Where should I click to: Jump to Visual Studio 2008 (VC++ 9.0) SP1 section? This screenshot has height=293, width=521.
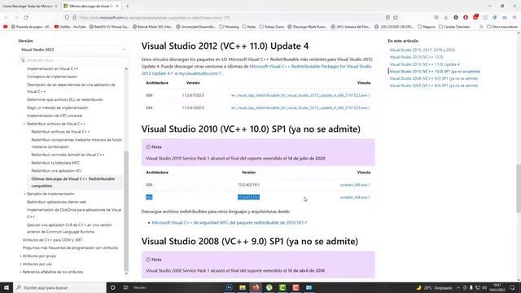434,78
